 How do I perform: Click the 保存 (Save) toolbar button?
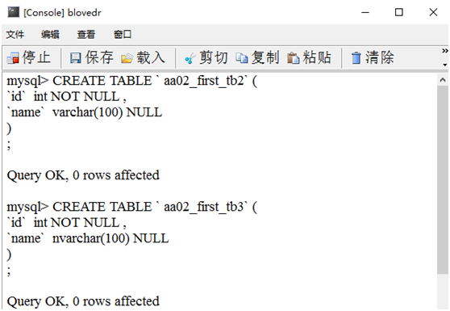[92, 57]
